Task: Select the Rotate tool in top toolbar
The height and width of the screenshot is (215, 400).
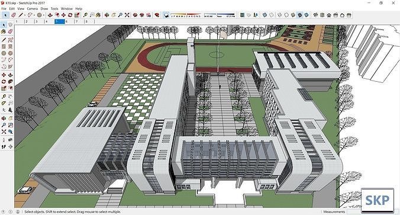Action: pyautogui.click(x=70, y=15)
